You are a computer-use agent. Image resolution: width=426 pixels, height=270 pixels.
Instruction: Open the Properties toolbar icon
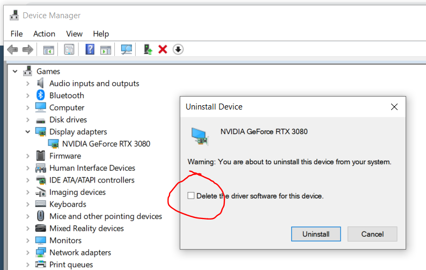tap(69, 49)
